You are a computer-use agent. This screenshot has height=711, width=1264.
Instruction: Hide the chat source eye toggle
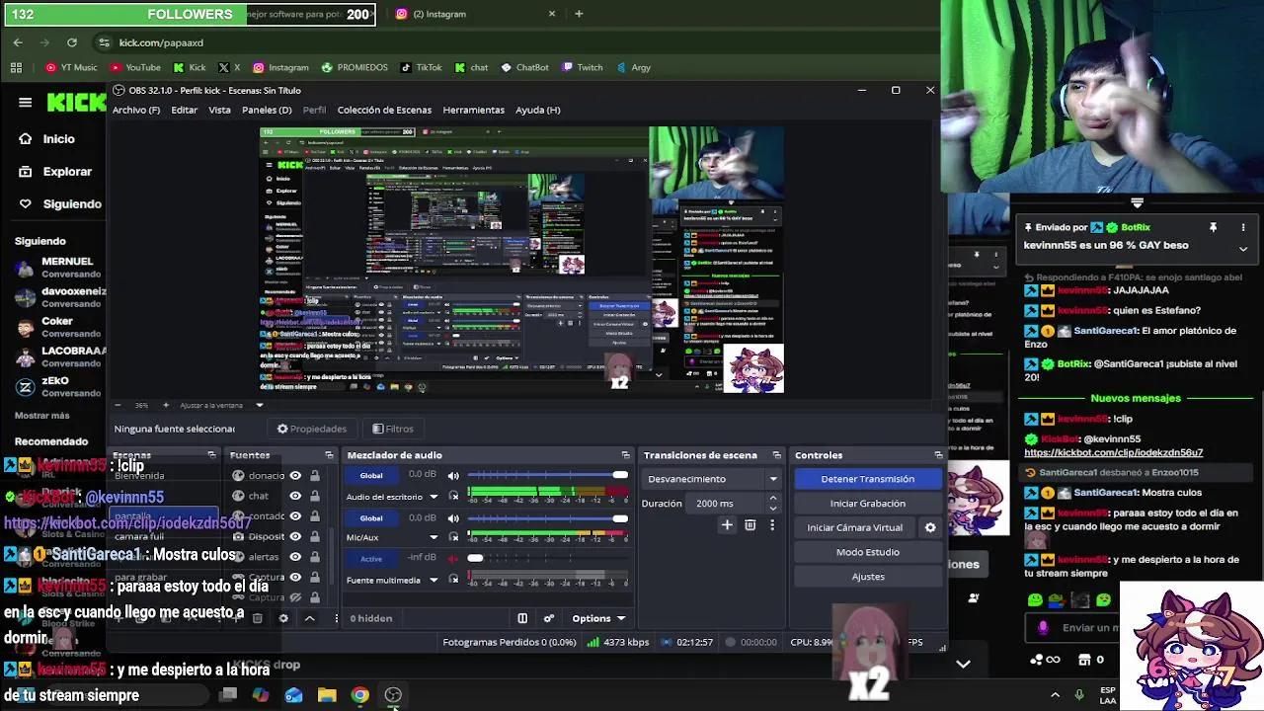[x=294, y=496]
